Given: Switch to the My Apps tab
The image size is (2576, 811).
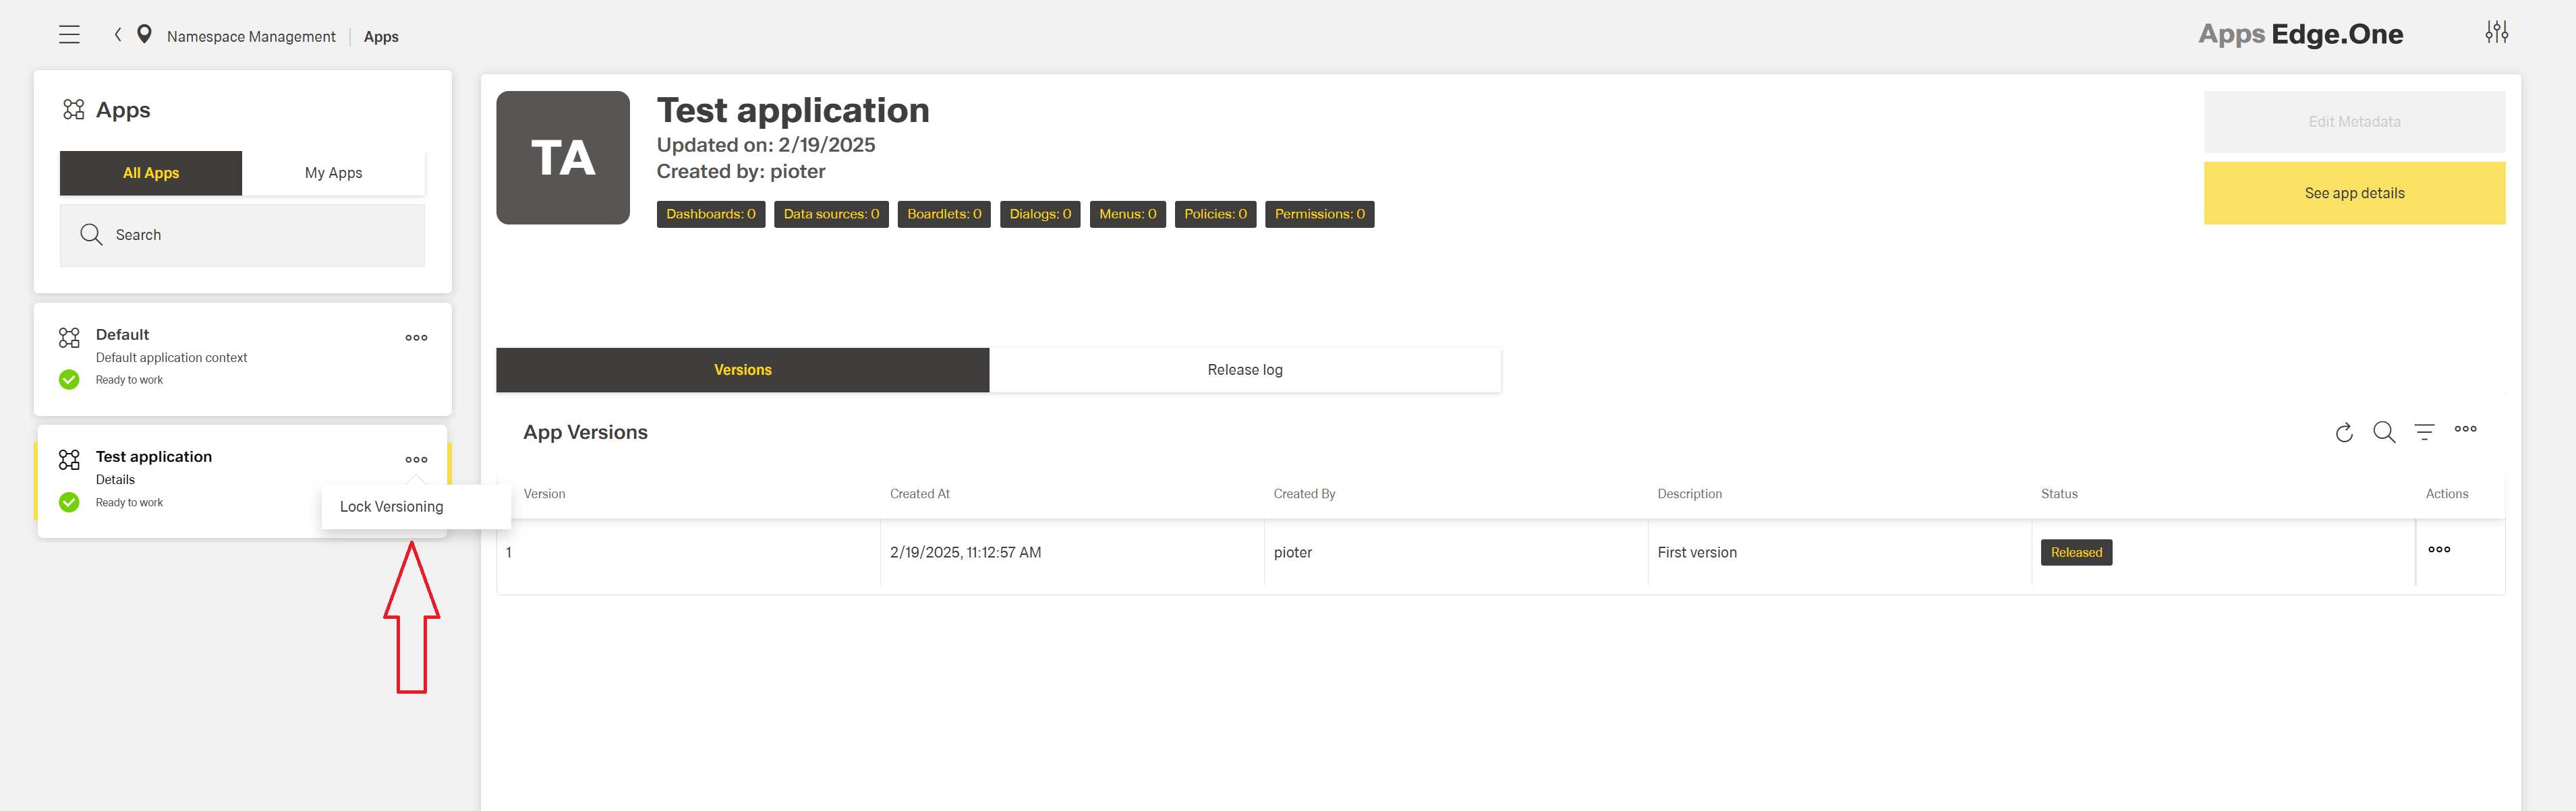Looking at the screenshot, I should [x=333, y=172].
